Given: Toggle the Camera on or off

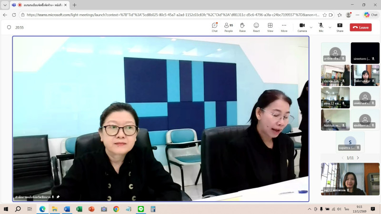Looking at the screenshot, I should (x=302, y=27).
